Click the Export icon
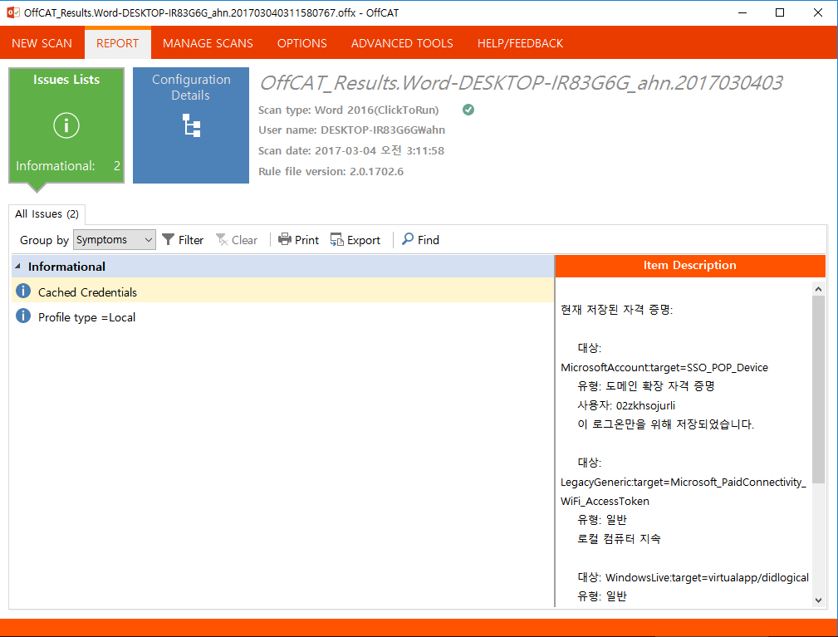 point(336,239)
